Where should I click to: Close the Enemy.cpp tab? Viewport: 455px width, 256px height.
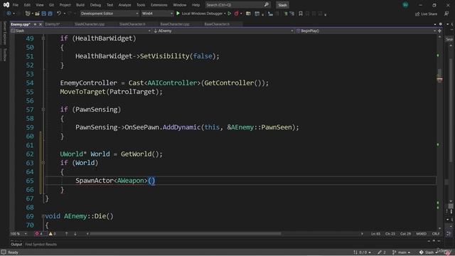41,24
